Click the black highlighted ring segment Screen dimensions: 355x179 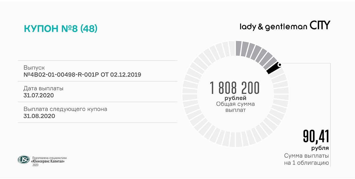pos(273,69)
